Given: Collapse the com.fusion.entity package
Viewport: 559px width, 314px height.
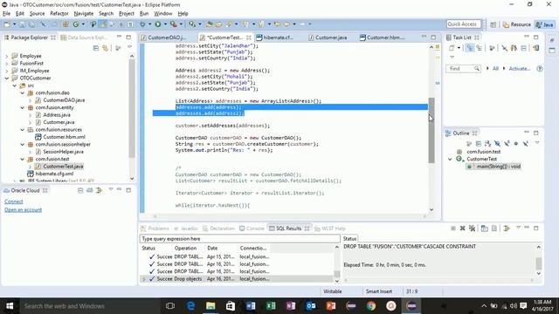Looking at the screenshot, I should click(x=23, y=107).
